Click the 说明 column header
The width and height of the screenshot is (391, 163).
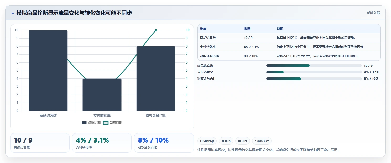(x=280, y=29)
